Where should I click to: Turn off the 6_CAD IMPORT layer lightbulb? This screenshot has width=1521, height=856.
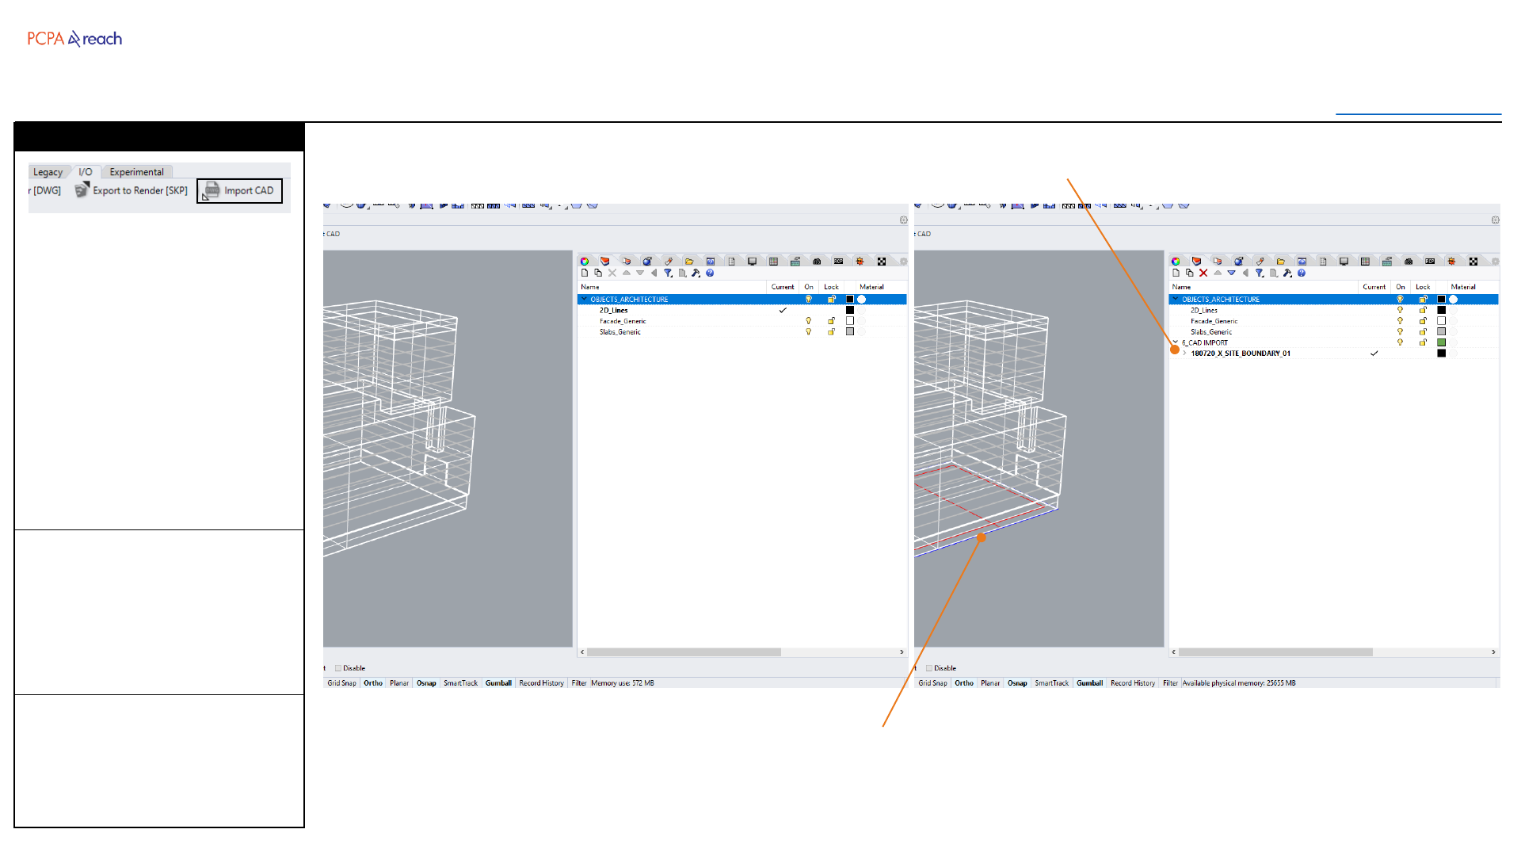click(1400, 342)
